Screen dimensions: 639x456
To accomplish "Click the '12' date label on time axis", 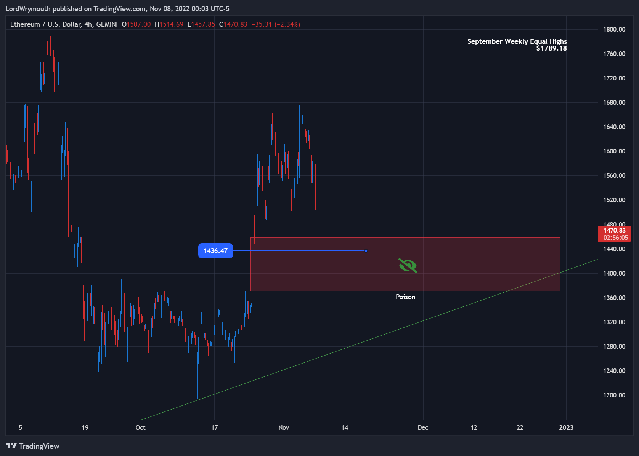I will (474, 427).
